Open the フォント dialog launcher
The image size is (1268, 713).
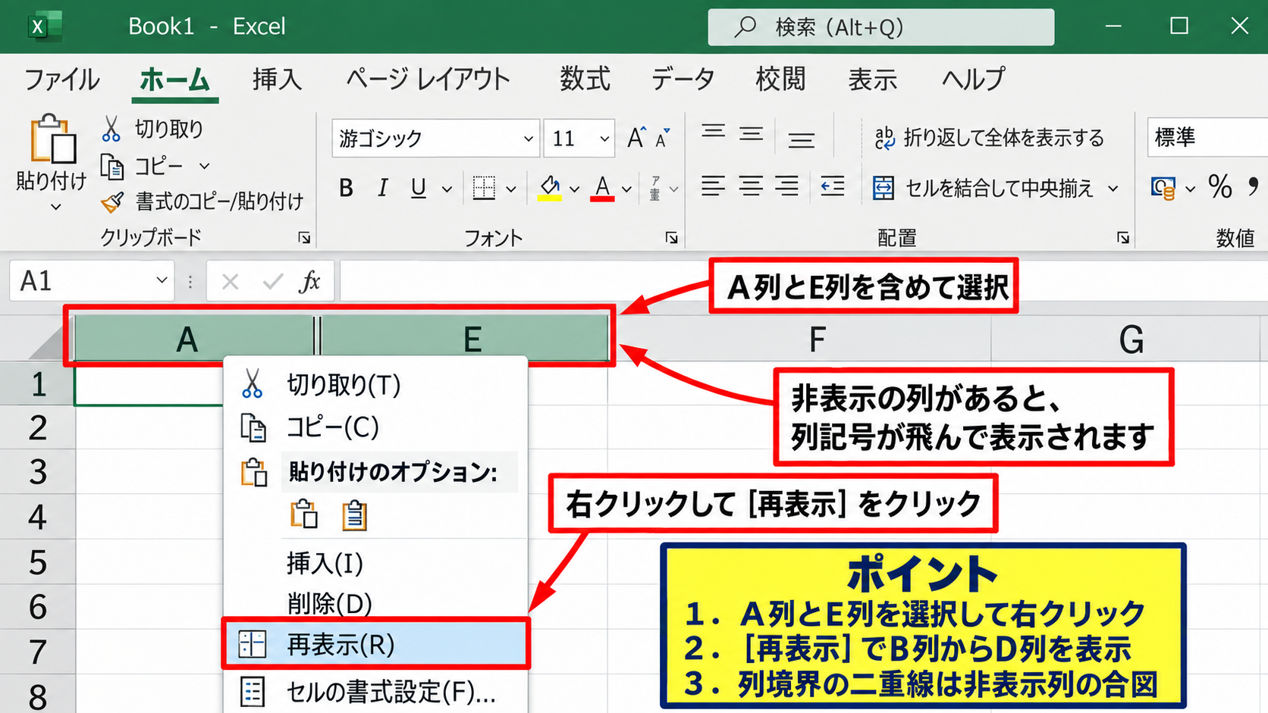click(671, 238)
